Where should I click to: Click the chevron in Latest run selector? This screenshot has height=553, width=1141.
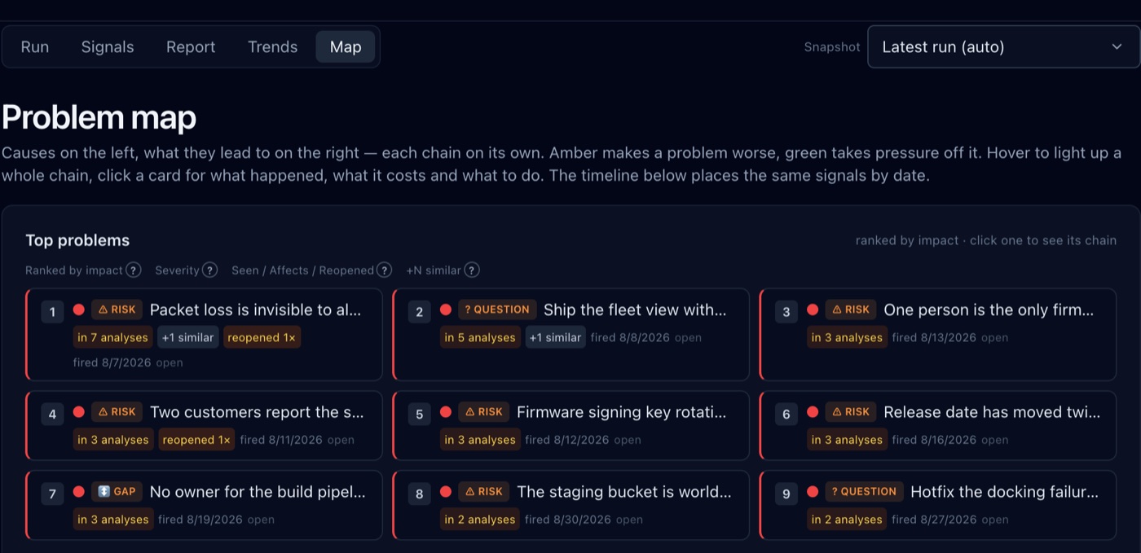pos(1117,46)
